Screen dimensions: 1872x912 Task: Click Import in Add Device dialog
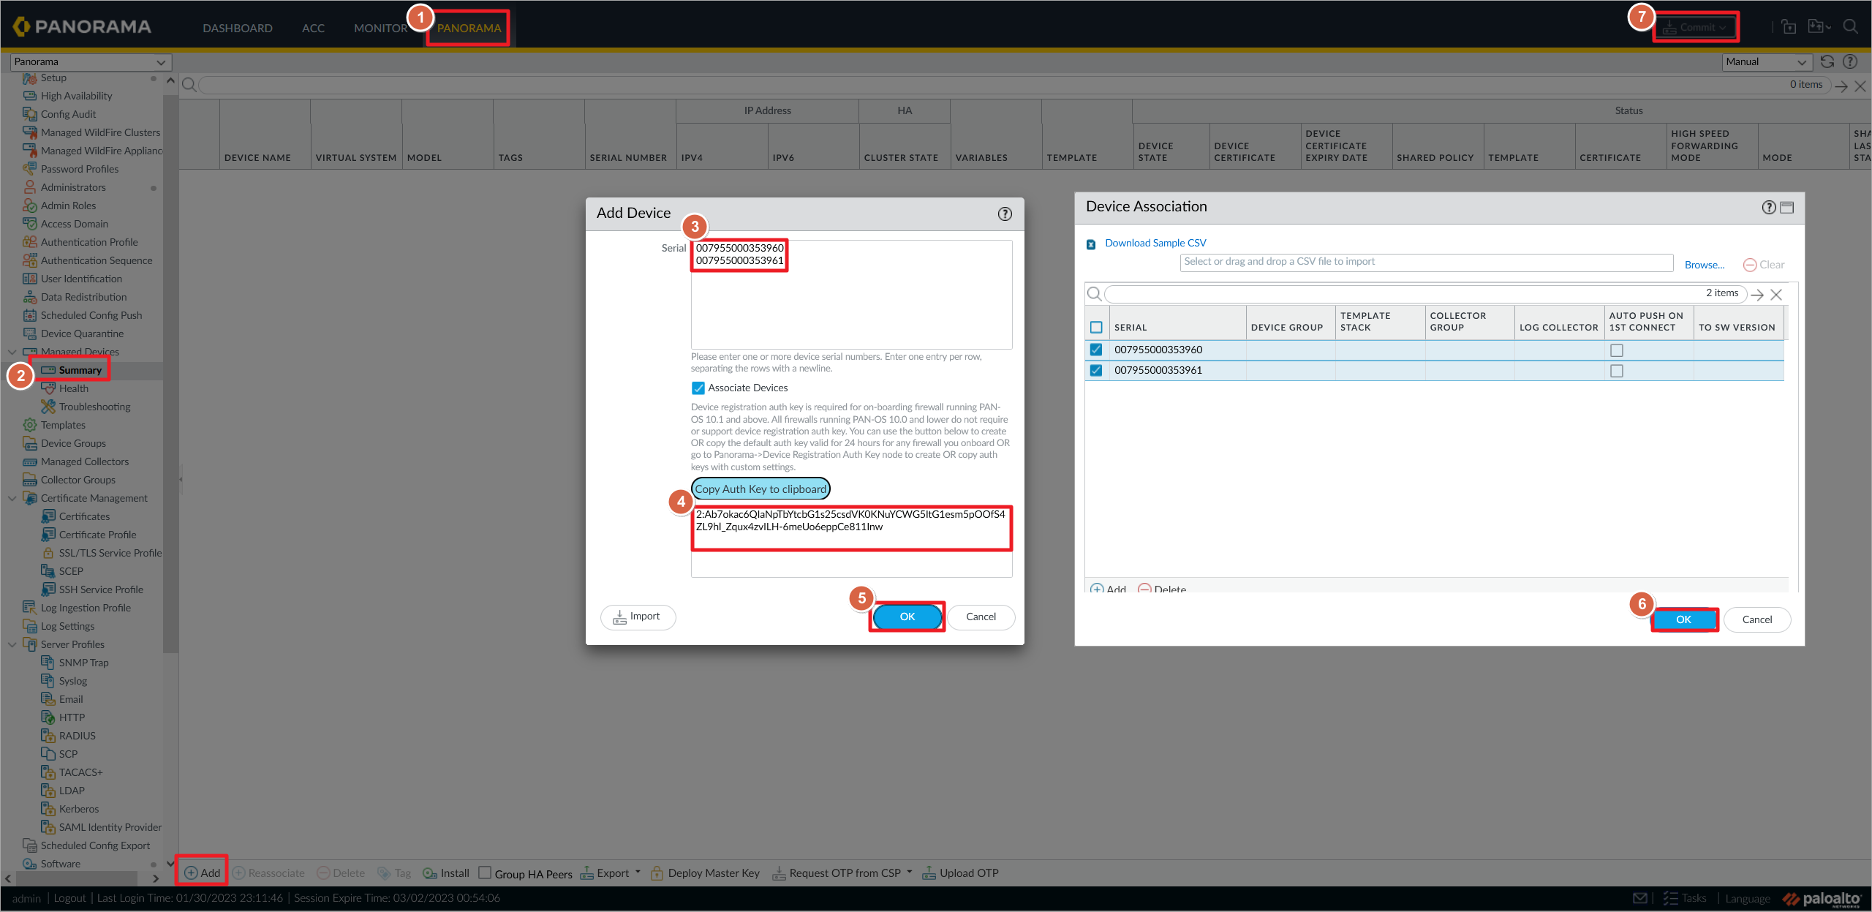[638, 617]
